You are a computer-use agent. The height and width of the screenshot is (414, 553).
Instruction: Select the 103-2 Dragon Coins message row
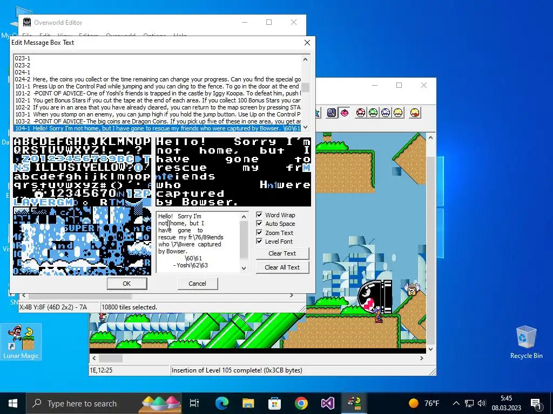157,121
